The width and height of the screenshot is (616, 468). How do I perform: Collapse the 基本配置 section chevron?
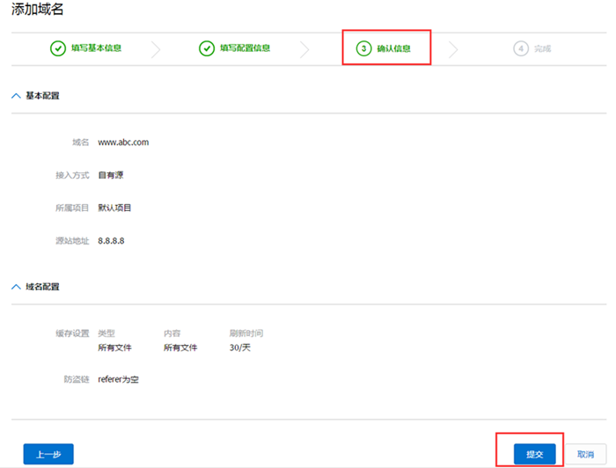pyautogui.click(x=16, y=96)
